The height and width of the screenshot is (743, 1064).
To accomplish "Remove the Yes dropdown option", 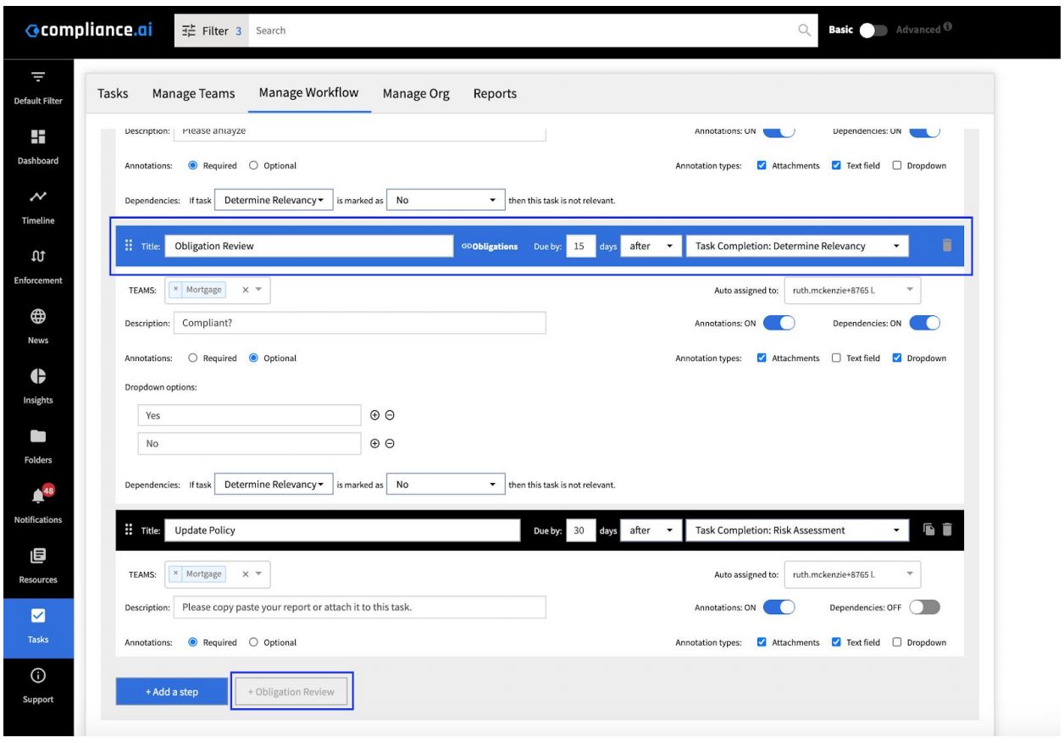I will tap(391, 415).
